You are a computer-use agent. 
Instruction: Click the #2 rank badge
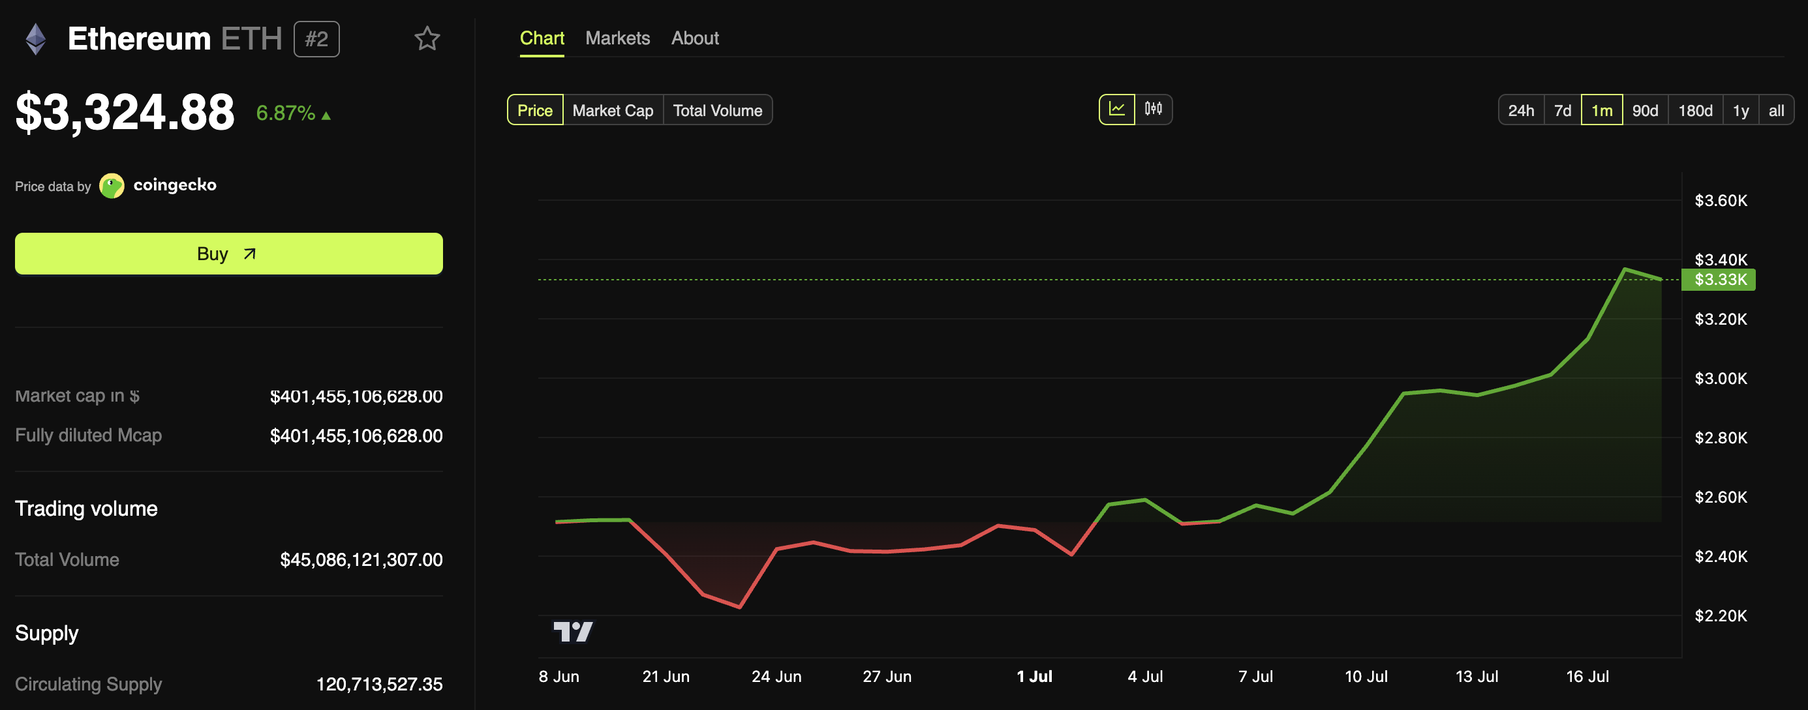(x=316, y=39)
